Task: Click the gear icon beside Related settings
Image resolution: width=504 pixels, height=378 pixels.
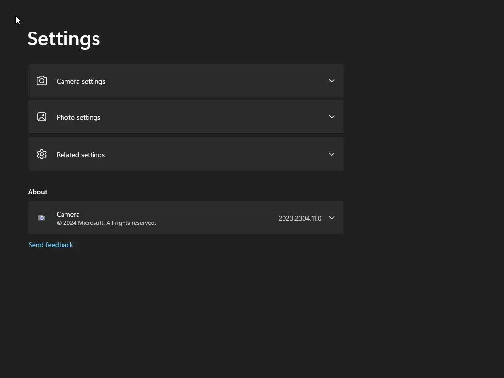Action: tap(42, 154)
